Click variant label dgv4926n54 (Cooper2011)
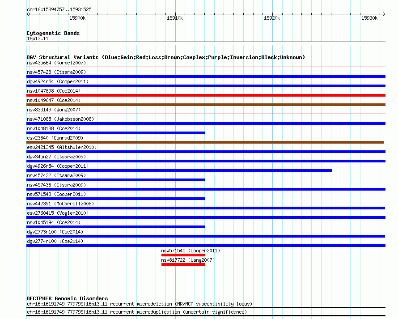Viewport: 398px width, 319px height. (58, 166)
